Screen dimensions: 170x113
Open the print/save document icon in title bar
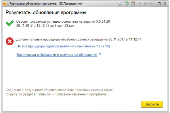120,4
